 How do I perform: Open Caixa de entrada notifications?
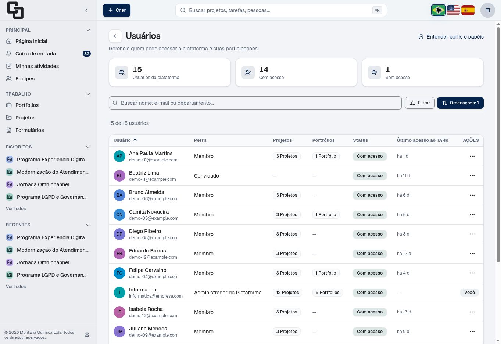tap(48, 54)
